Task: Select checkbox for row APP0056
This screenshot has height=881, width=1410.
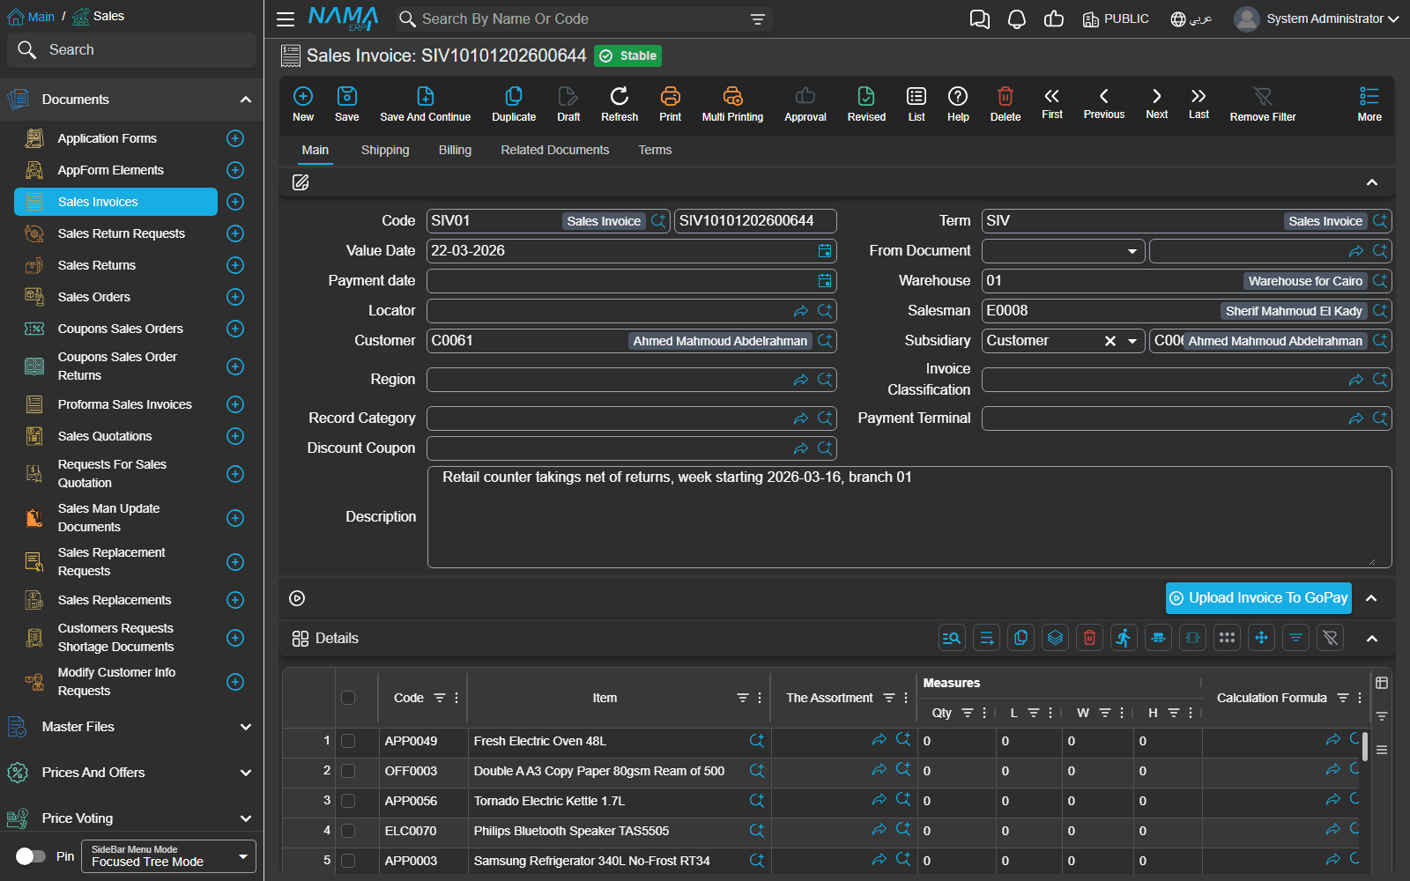Action: [x=348, y=801]
